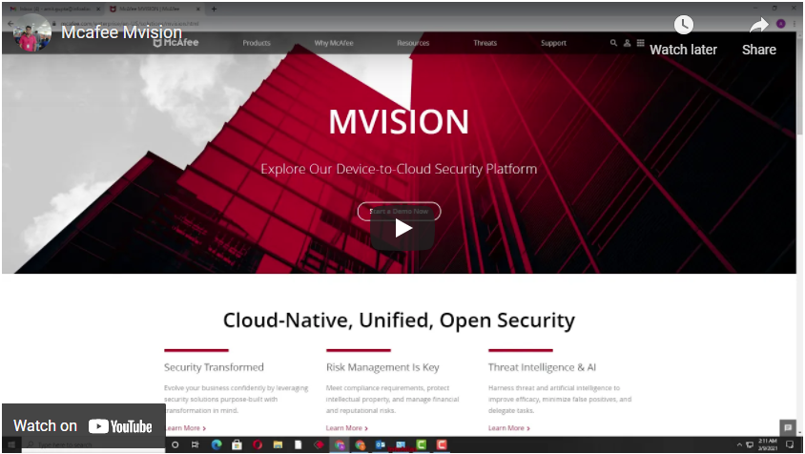Open Task View in the taskbar
The height and width of the screenshot is (454, 805).
tap(196, 444)
